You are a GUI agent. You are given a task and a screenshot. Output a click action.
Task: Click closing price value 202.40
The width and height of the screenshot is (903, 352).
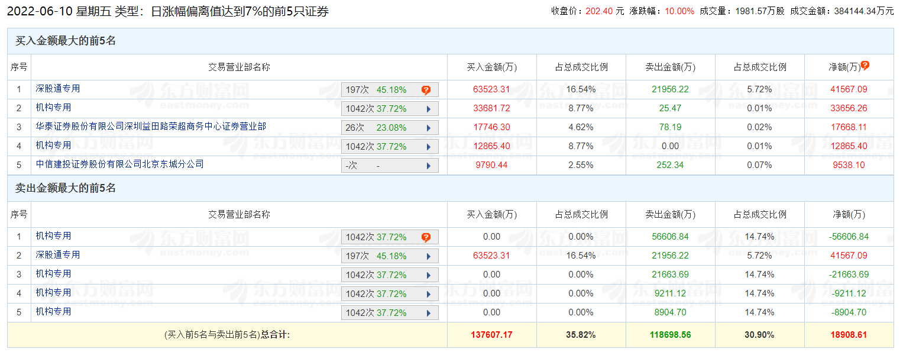(599, 11)
